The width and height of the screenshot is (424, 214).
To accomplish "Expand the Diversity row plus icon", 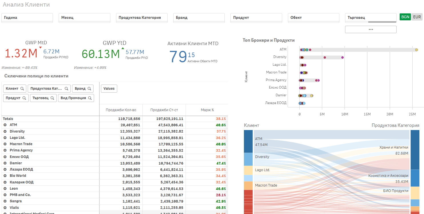I will click(5, 131).
